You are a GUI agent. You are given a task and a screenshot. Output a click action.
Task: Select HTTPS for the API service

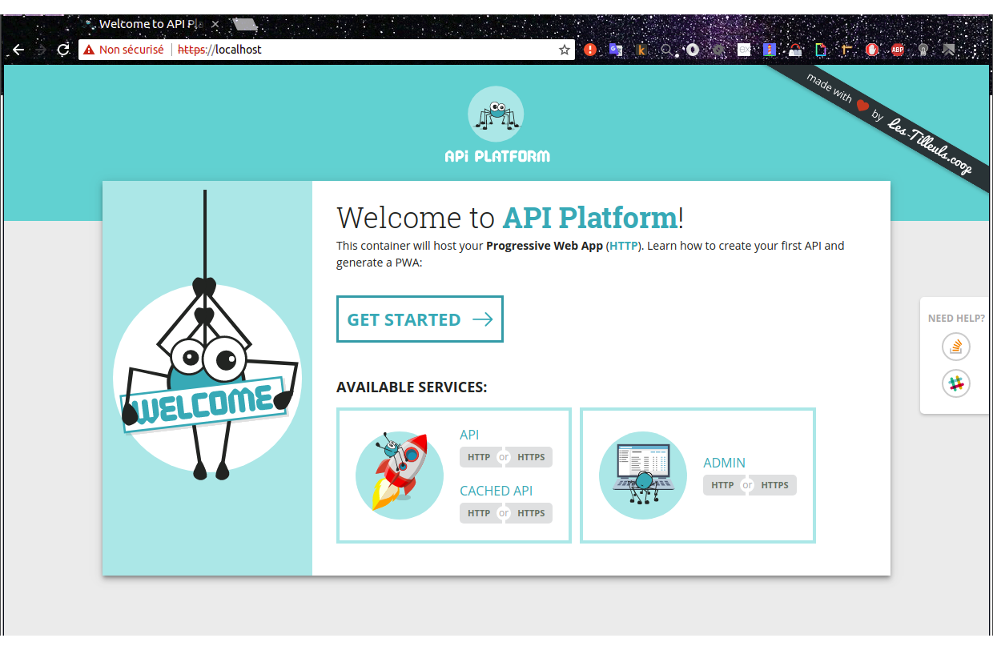pyautogui.click(x=531, y=457)
